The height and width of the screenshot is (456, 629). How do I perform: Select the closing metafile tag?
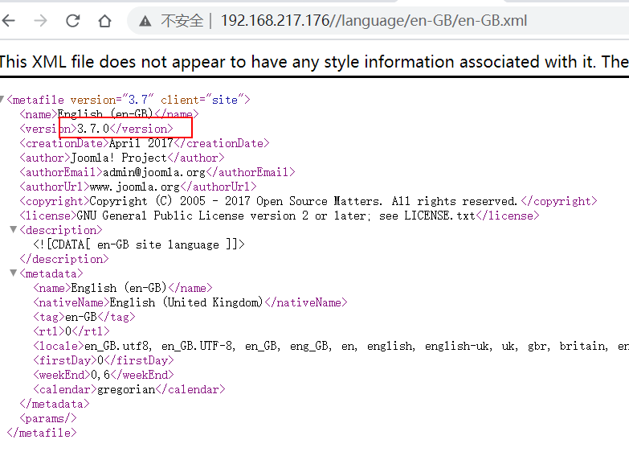pos(42,433)
